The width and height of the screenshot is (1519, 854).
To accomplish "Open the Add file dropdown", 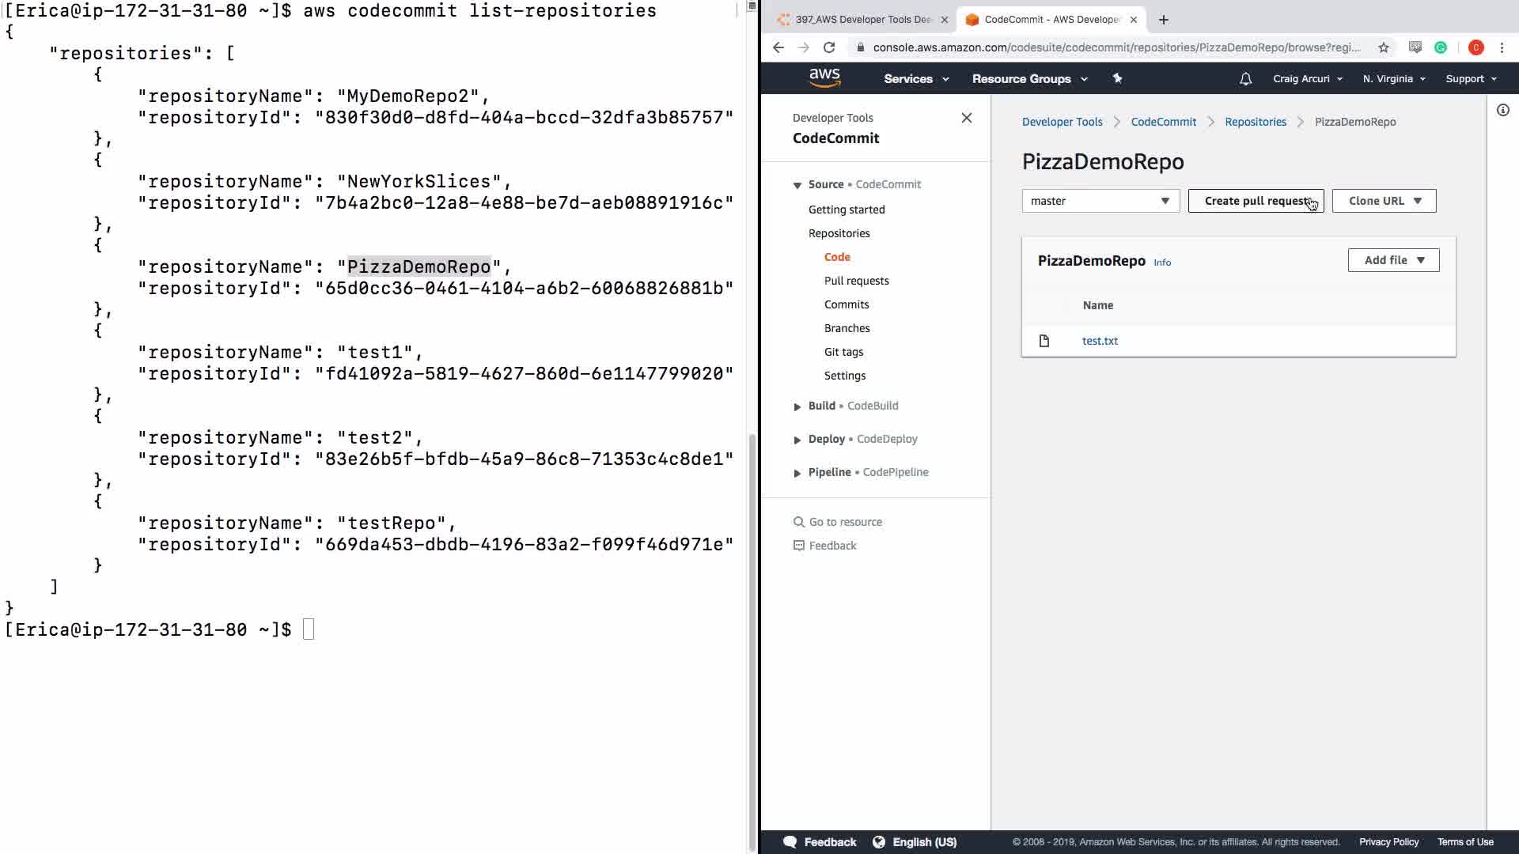I will [1392, 260].
